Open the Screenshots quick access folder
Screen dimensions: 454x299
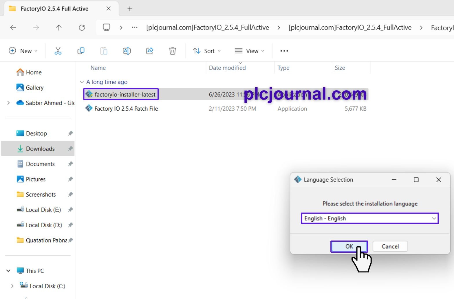36,195
